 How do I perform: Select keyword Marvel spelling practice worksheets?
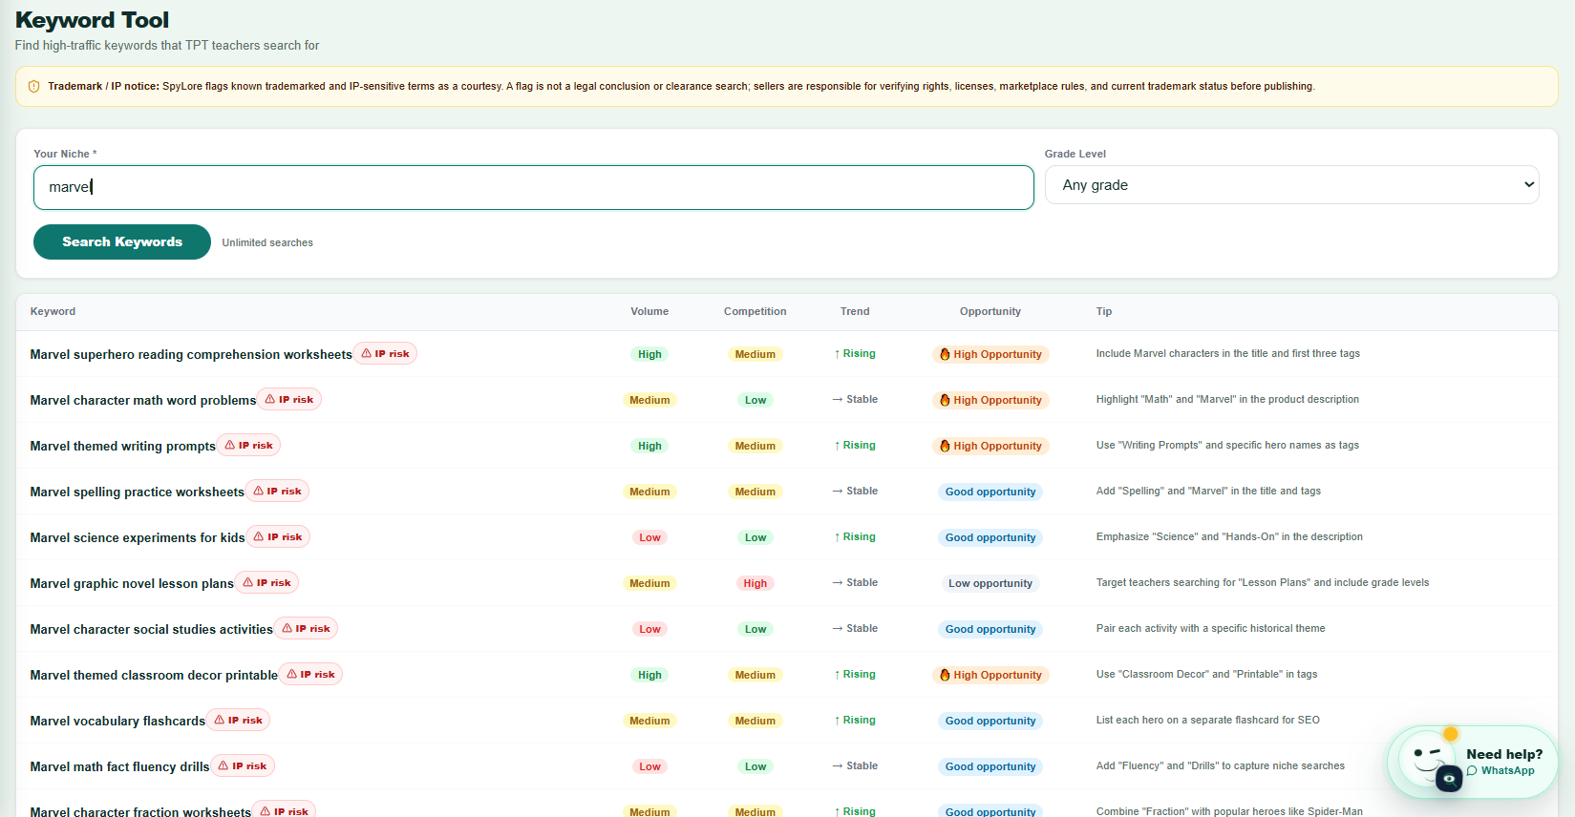coord(138,492)
